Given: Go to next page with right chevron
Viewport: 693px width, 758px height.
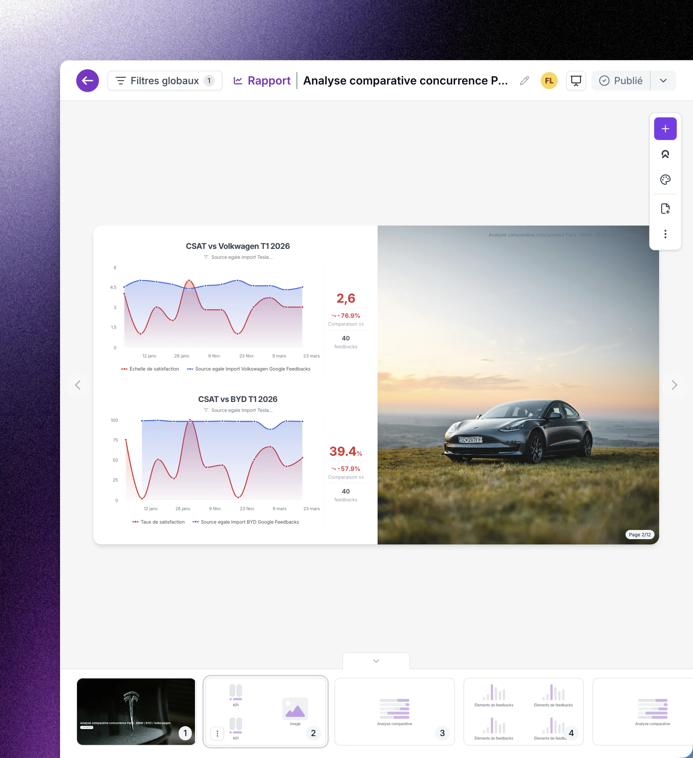Looking at the screenshot, I should 674,385.
